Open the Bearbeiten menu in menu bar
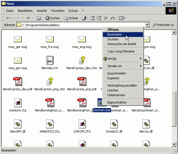 [x=25, y=11]
